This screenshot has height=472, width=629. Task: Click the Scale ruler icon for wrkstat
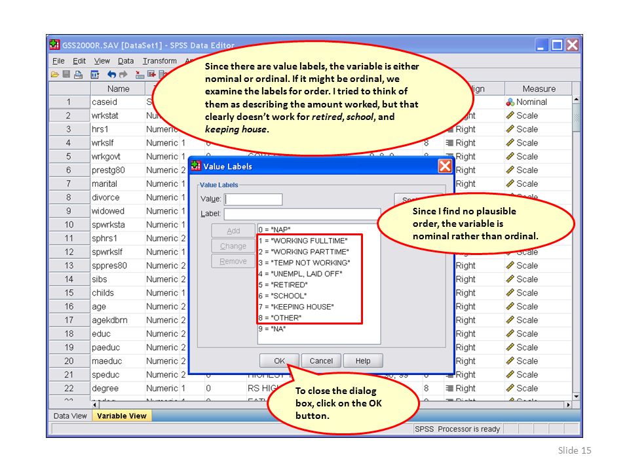coord(510,115)
